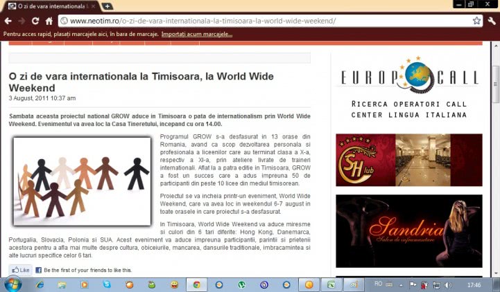Screen dimensions: 500x292
Task: Reload the page with the refresh icon
Action: tap(35, 21)
